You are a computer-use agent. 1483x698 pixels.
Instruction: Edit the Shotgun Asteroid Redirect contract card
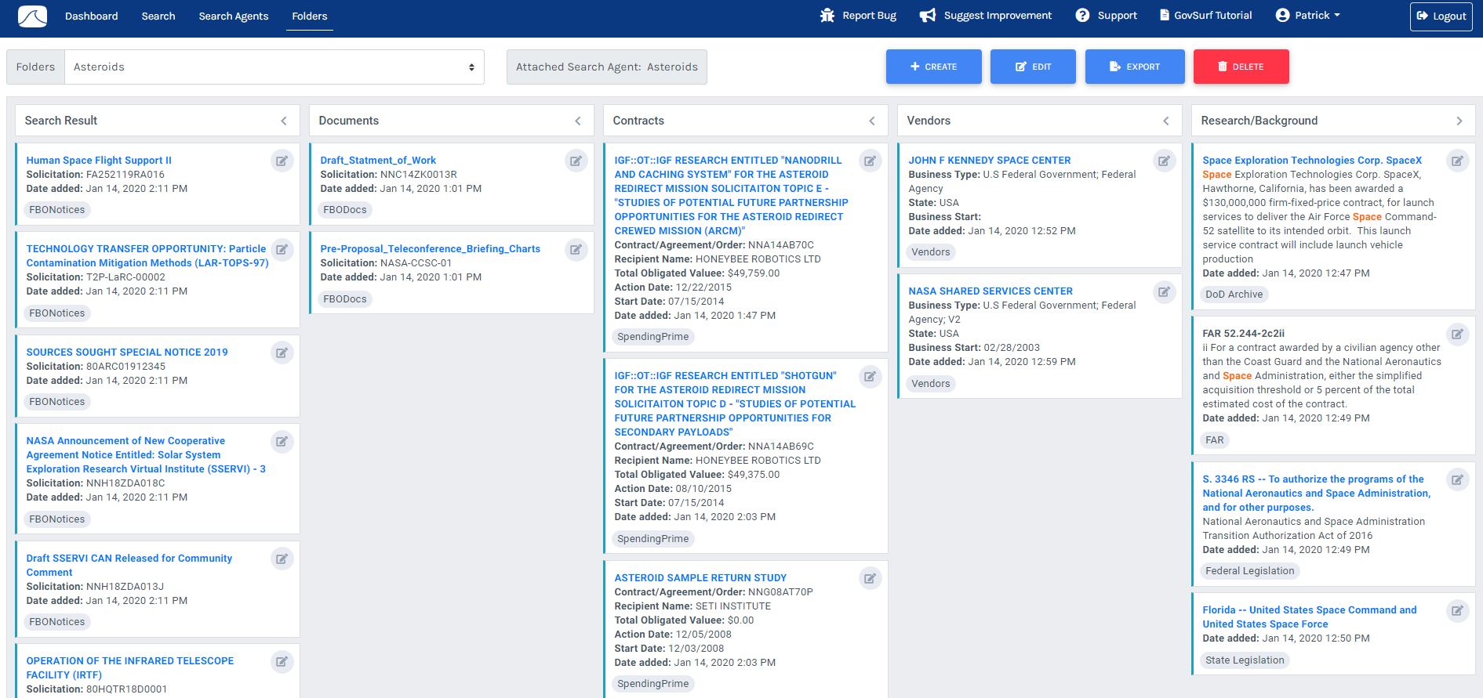[x=870, y=376]
